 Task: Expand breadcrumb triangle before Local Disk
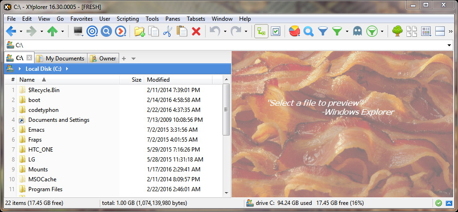tap(19, 69)
